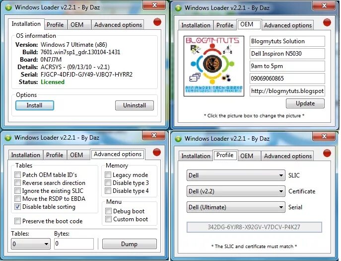Click the serial key 342DG-6YJR8 field
The image size is (341, 261).
pyautogui.click(x=254, y=227)
